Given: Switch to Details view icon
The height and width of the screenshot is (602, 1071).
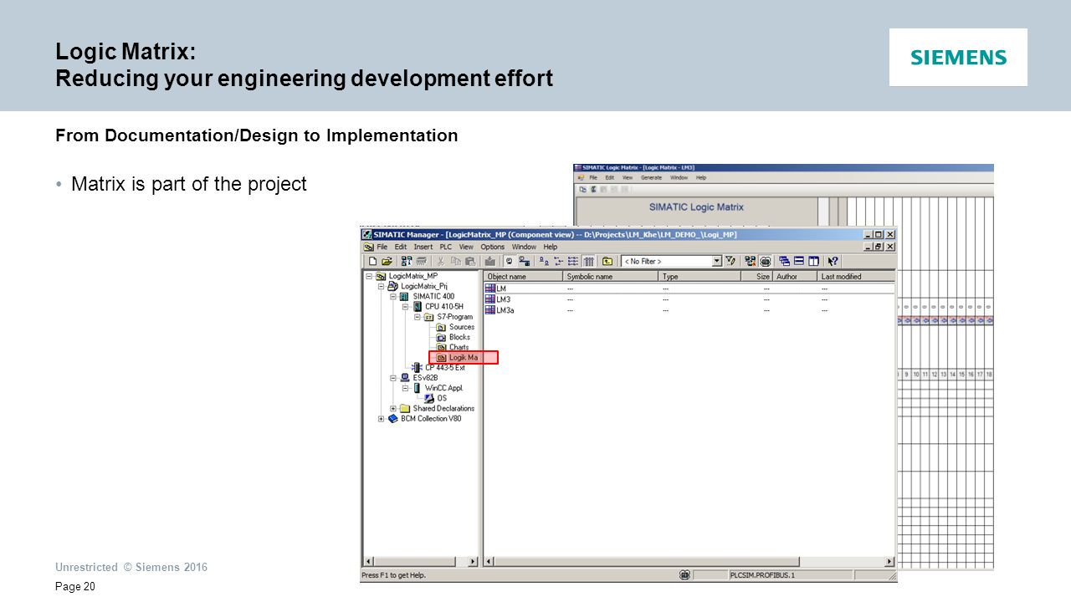Looking at the screenshot, I should [588, 261].
